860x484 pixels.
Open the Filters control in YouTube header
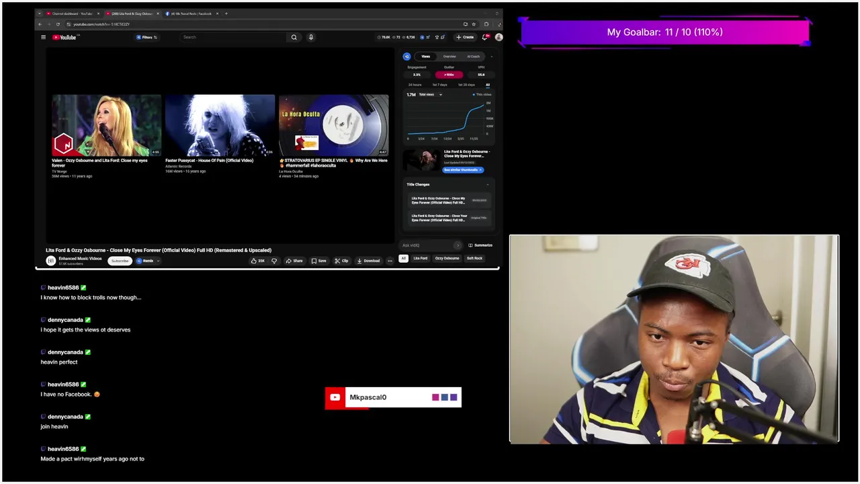click(x=146, y=37)
